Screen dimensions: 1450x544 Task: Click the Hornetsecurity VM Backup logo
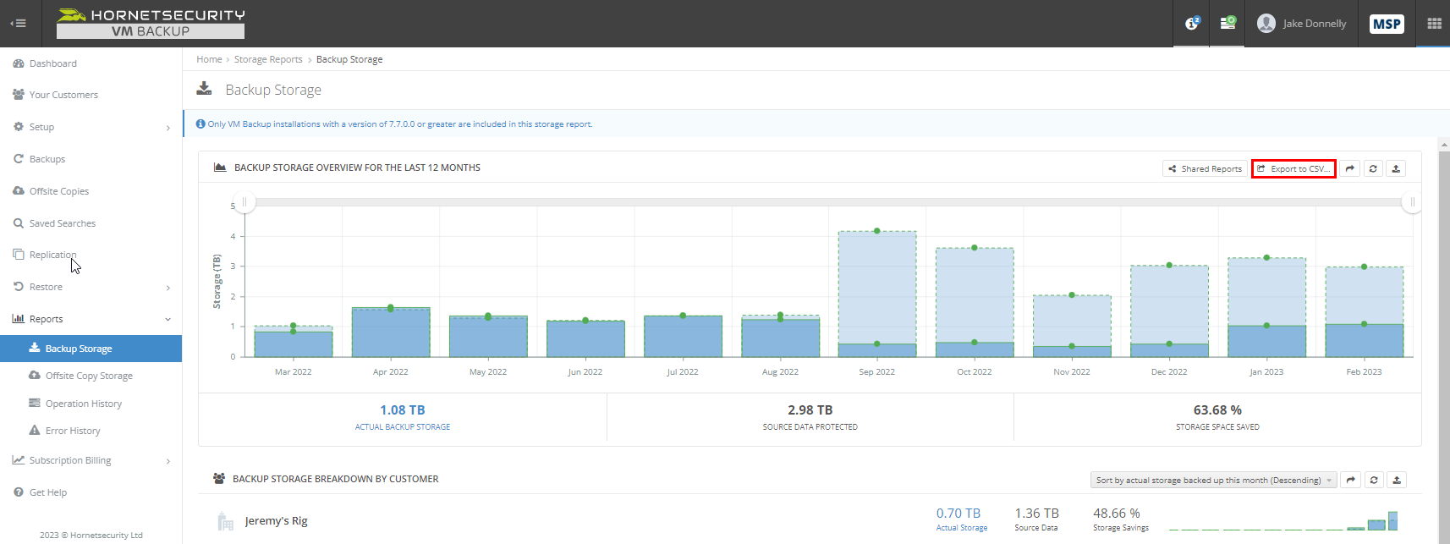point(151,24)
